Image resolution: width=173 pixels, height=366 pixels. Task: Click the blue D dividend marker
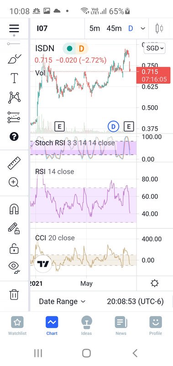[113, 127]
